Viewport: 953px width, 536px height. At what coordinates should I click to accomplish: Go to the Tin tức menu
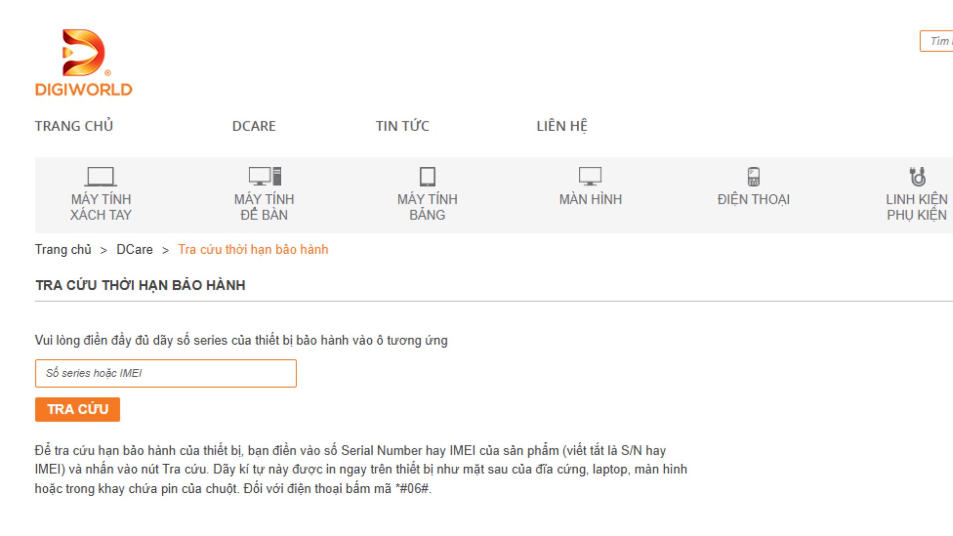(x=402, y=126)
